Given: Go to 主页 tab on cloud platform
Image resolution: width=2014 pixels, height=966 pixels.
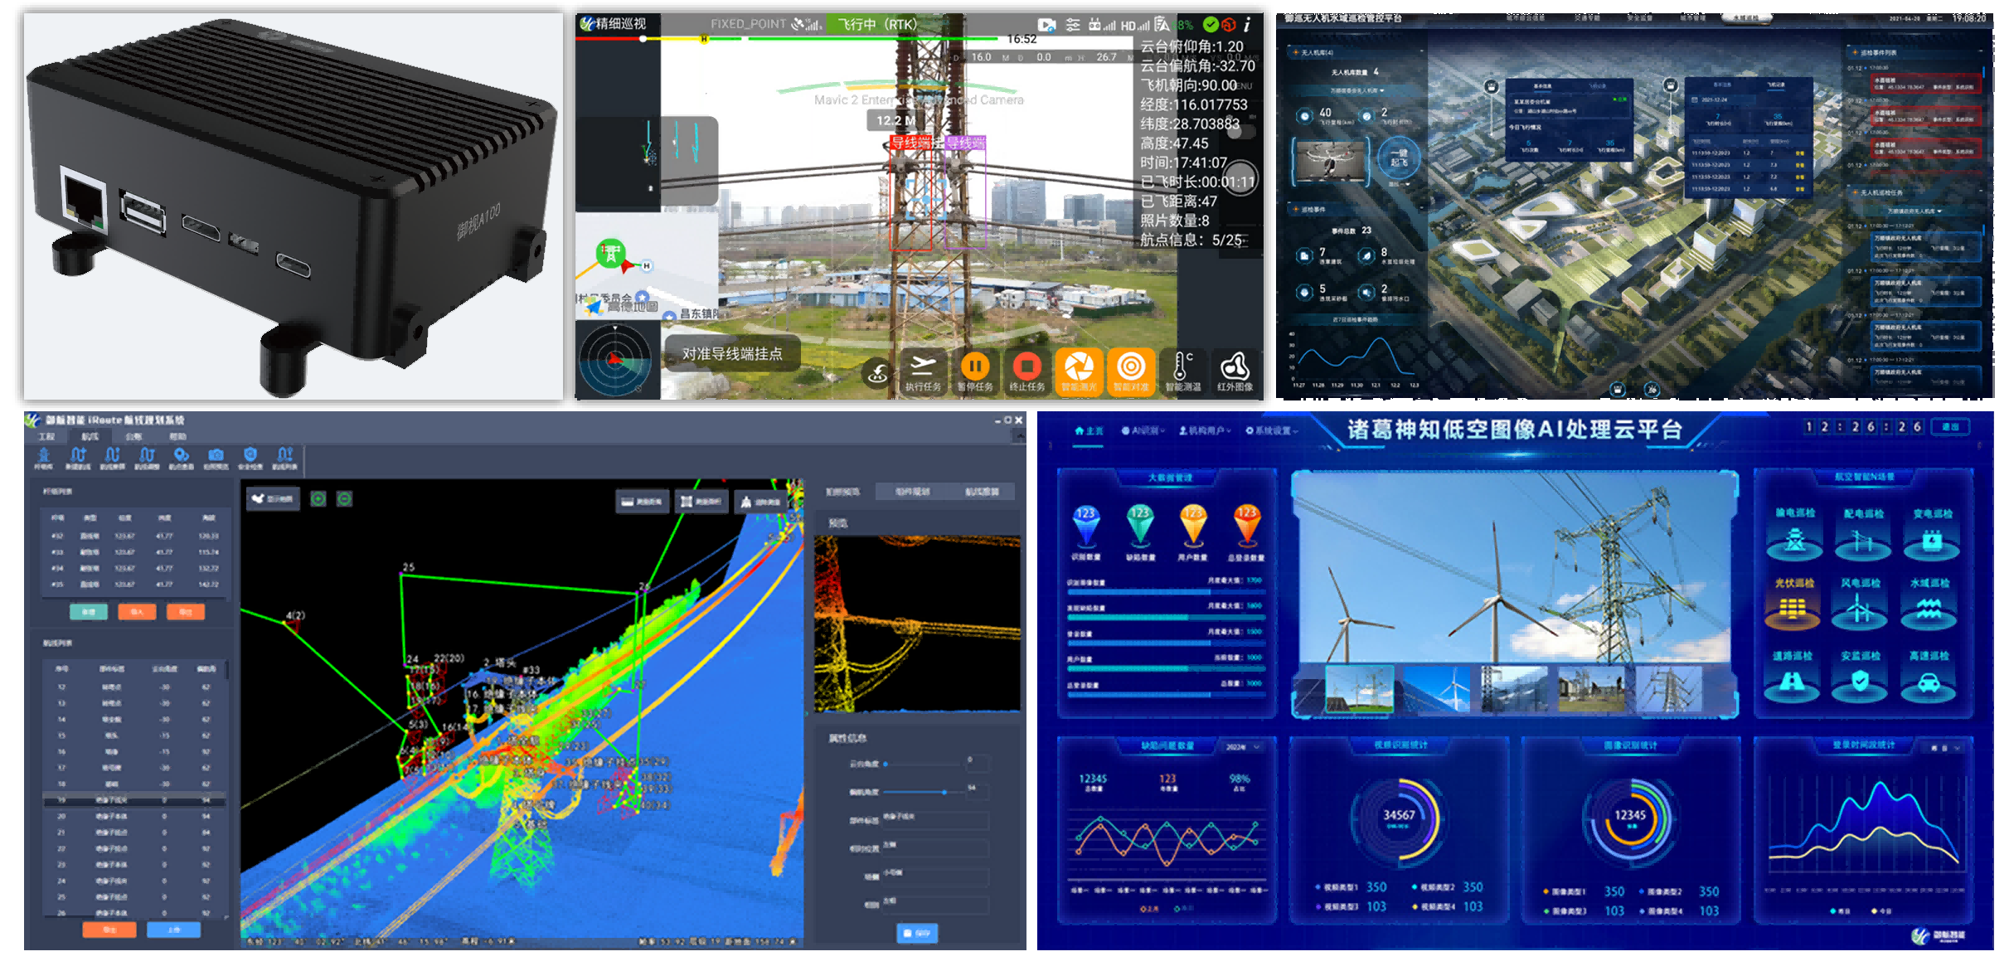Looking at the screenshot, I should 1089,431.
